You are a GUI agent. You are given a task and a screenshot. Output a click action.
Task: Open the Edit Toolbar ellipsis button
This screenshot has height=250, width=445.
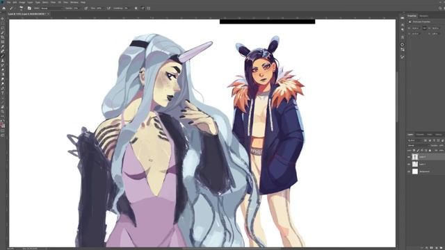pos(3,117)
